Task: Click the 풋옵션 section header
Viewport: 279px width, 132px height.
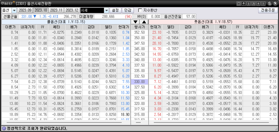Action: [213, 22]
